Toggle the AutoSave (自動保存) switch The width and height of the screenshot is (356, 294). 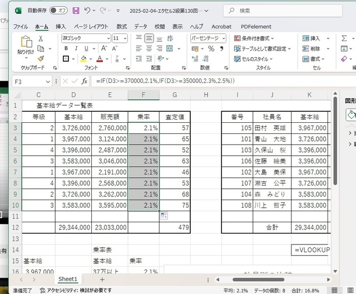pyautogui.click(x=57, y=11)
